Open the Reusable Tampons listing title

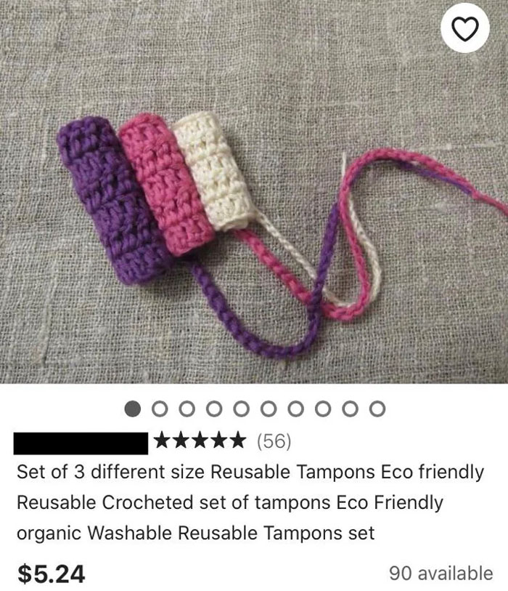(250, 502)
